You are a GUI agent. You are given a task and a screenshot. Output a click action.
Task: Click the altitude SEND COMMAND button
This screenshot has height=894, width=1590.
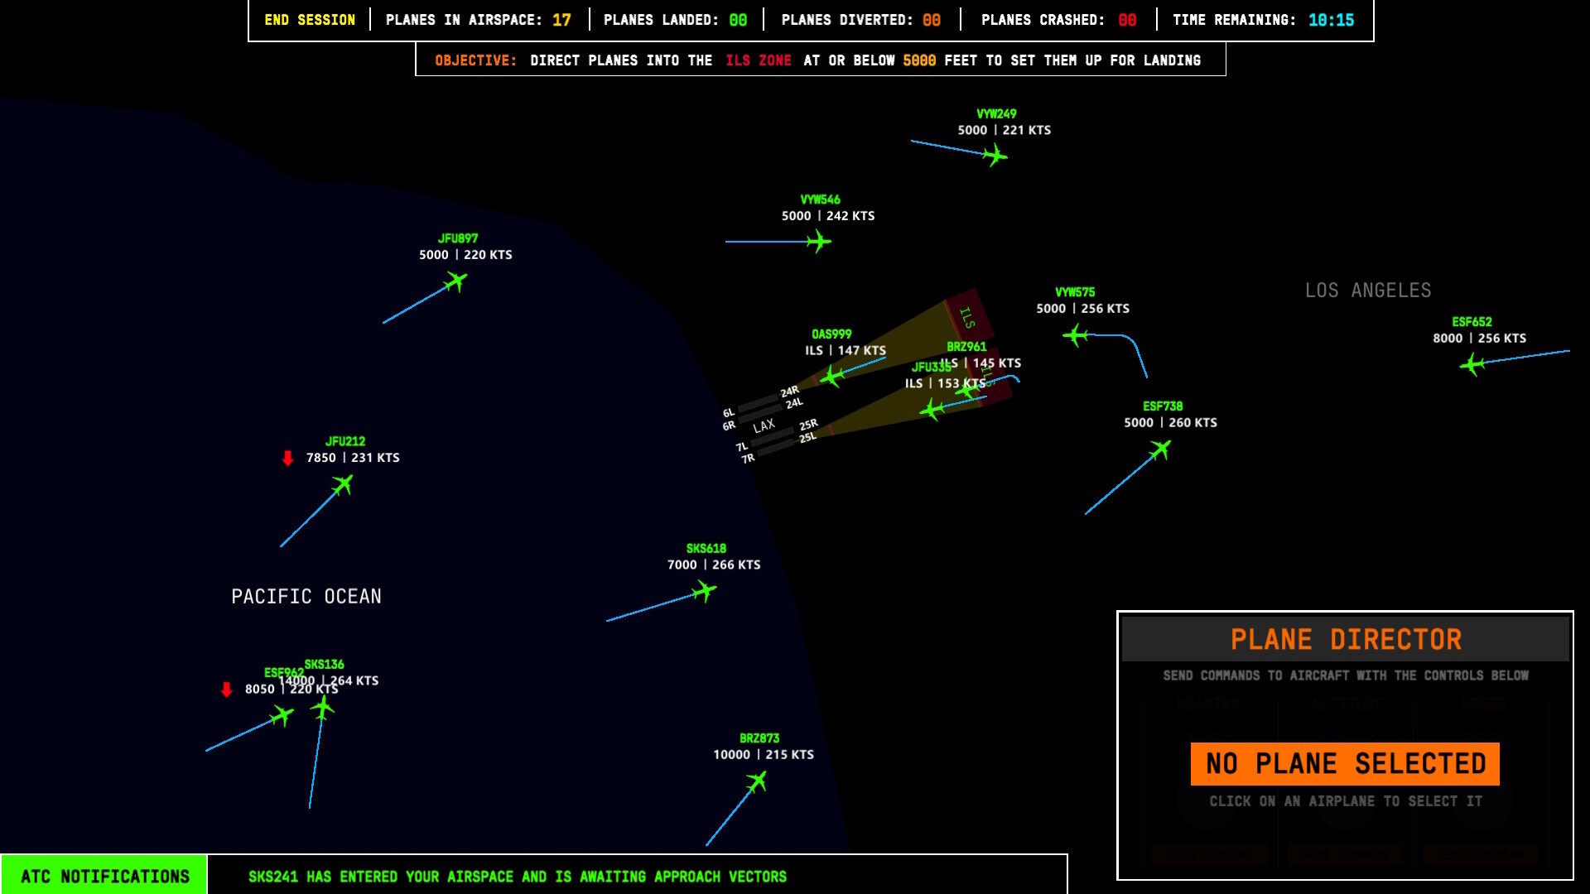tap(1346, 854)
